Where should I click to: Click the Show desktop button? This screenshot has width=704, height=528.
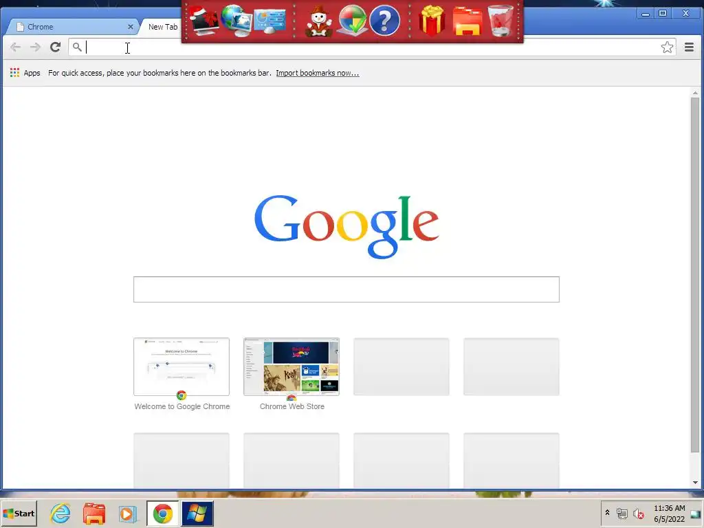pos(696,513)
